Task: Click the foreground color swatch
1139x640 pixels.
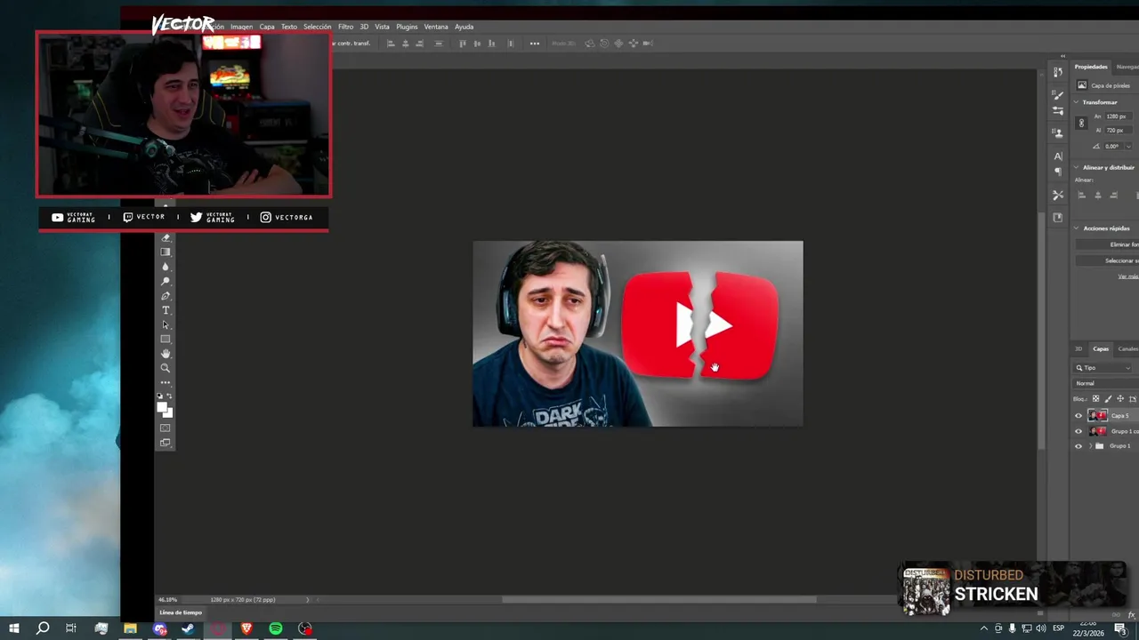Action: tap(163, 407)
